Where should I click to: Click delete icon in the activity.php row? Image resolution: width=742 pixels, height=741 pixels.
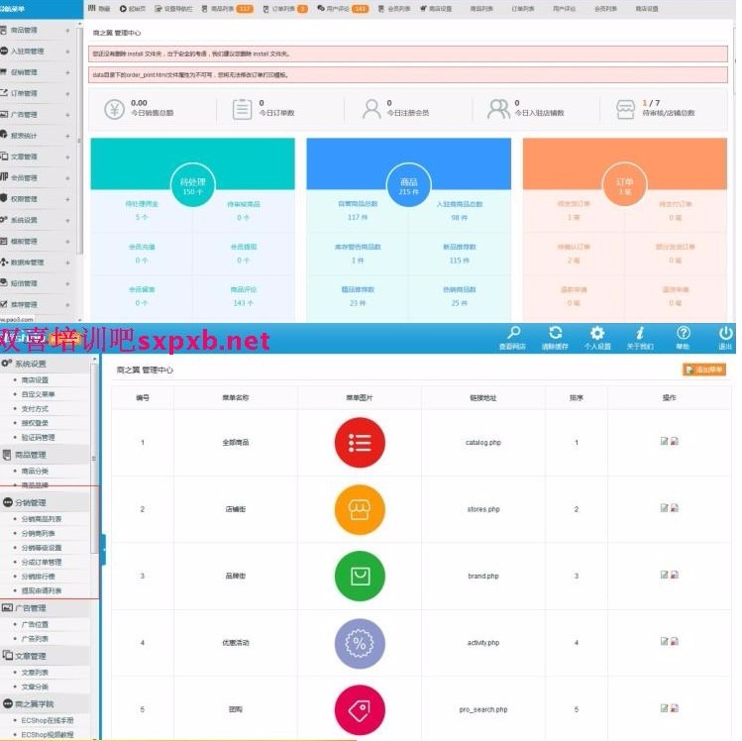click(x=675, y=641)
